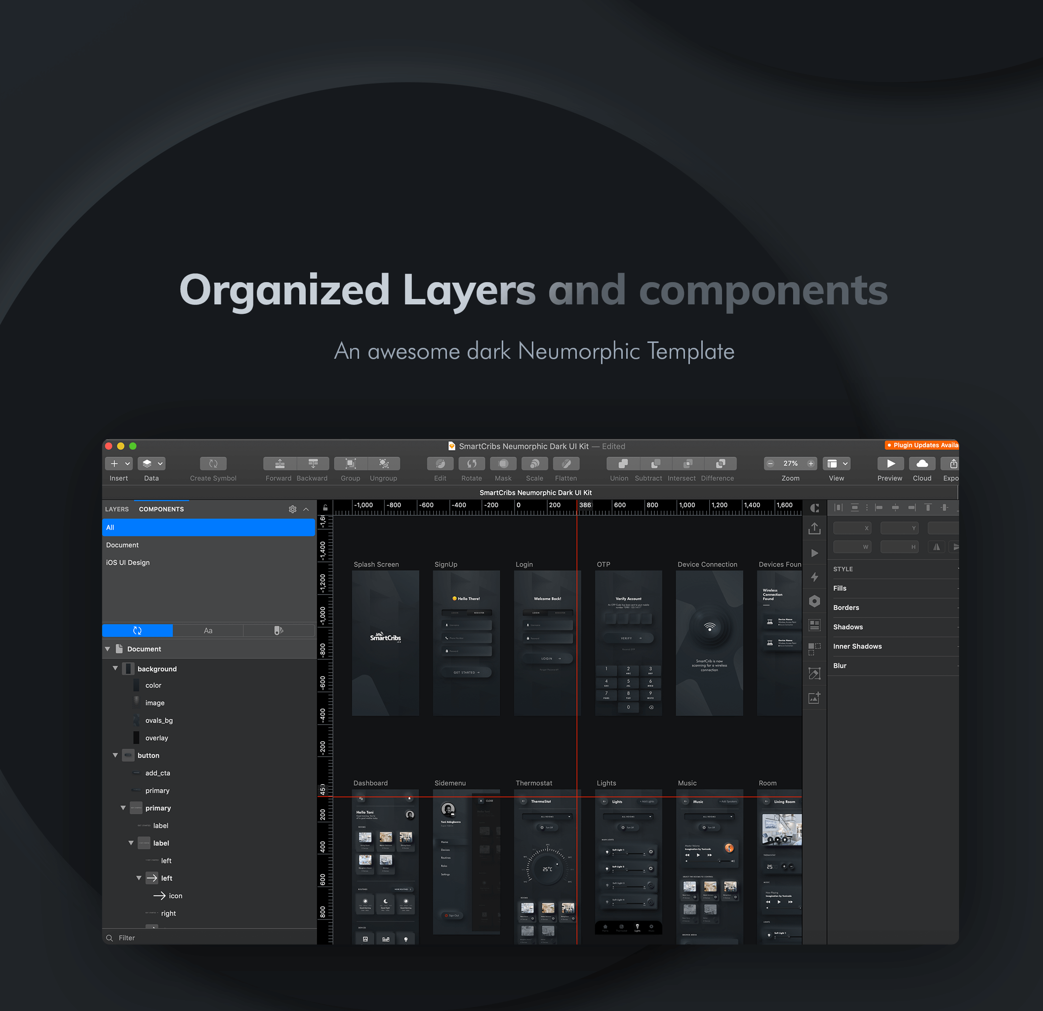Click the Union boolean operation icon

(x=622, y=463)
